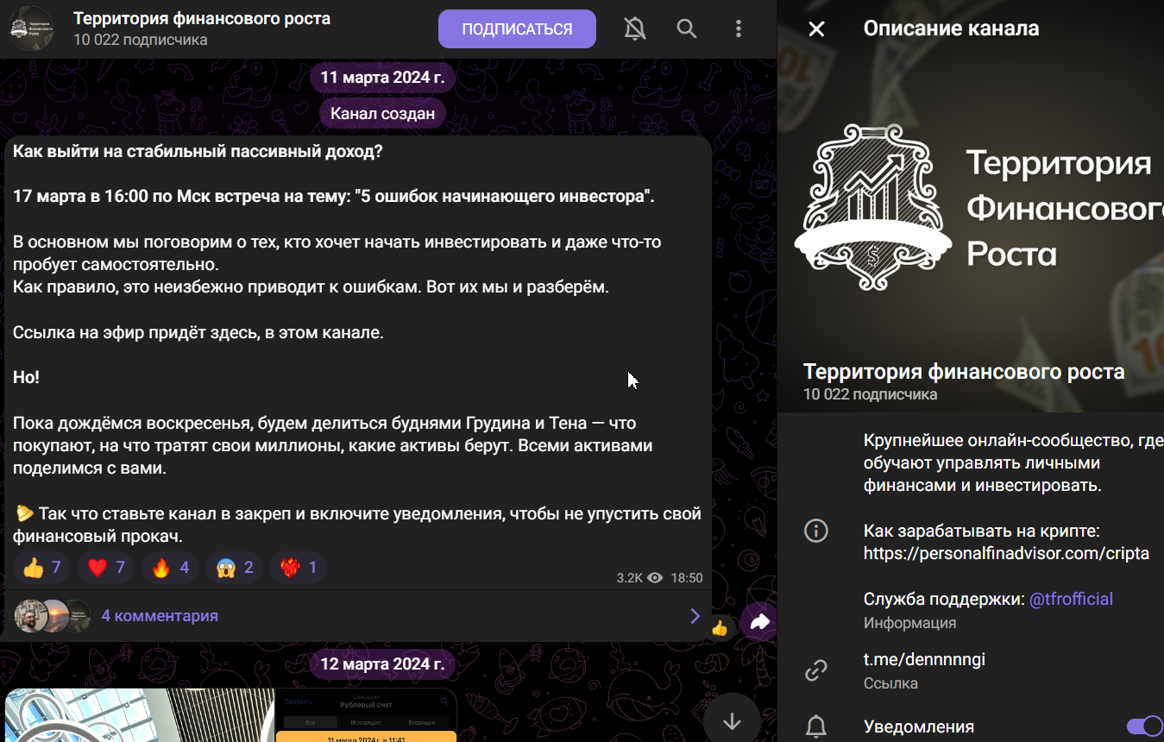Click the fire reaction with 4
The height and width of the screenshot is (742, 1164).
point(170,567)
